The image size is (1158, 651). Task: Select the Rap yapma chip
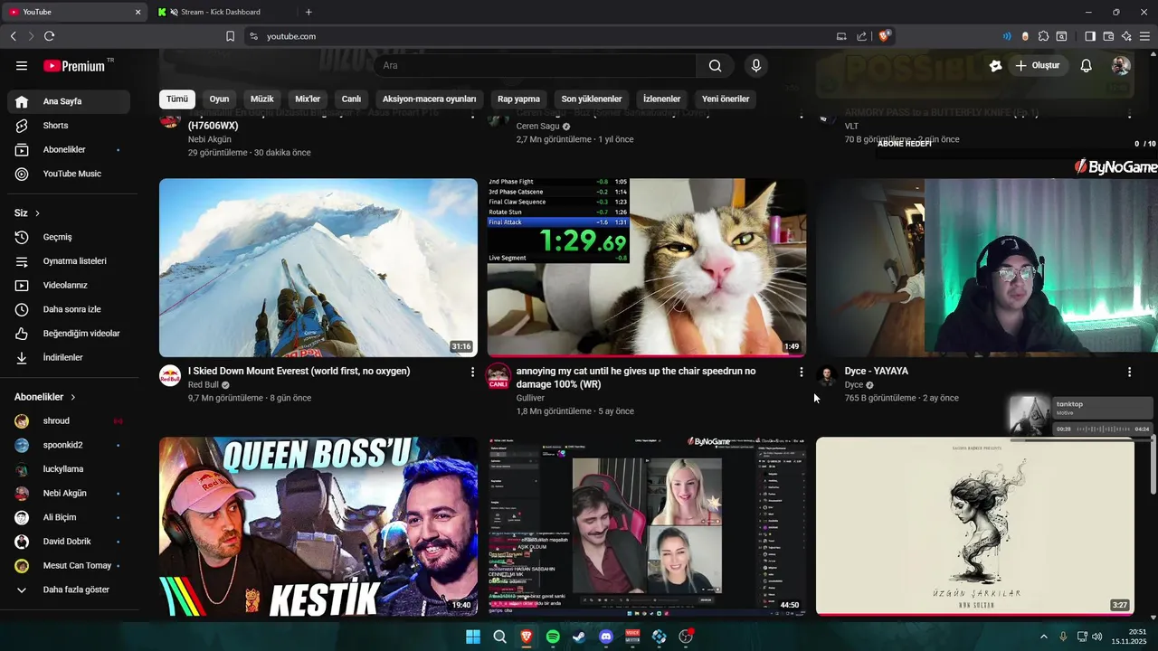click(518, 99)
